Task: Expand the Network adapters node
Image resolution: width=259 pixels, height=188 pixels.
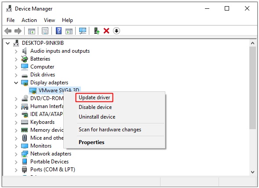Action: (x=16, y=154)
